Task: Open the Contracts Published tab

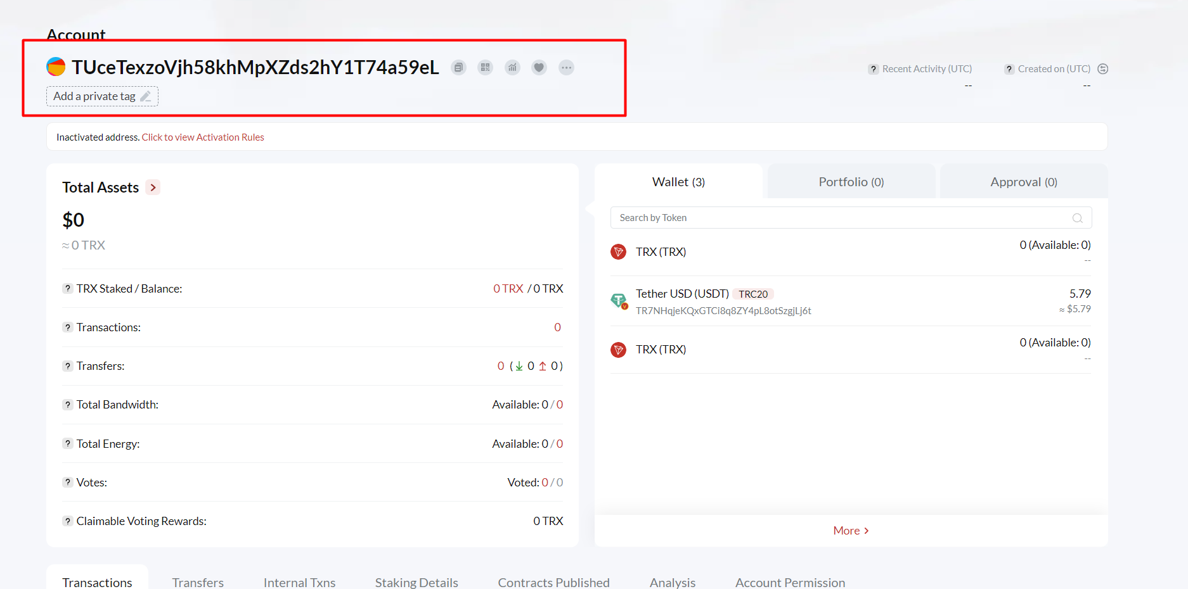Action: pyautogui.click(x=553, y=582)
